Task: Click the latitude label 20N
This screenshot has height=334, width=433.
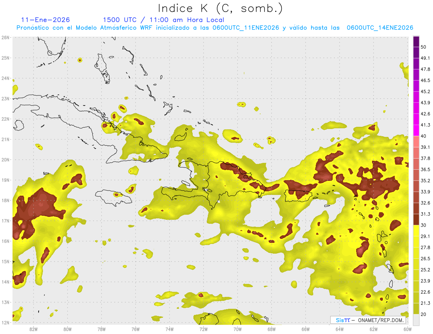Action: click(x=5, y=160)
